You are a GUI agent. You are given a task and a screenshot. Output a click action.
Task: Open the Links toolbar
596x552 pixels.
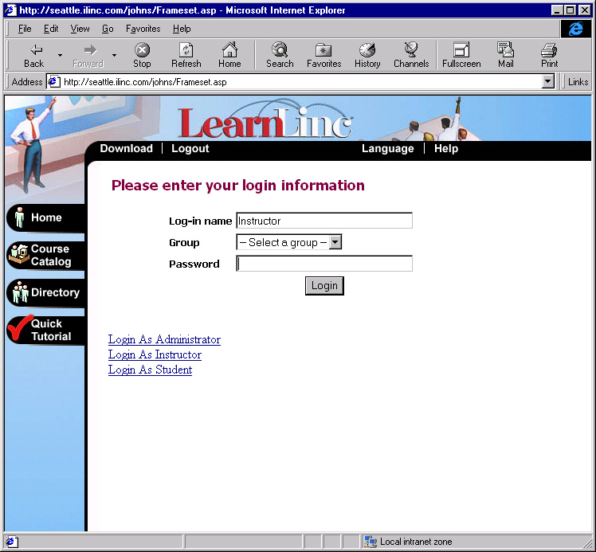click(578, 82)
